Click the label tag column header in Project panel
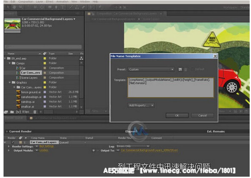 click(x=45, y=54)
